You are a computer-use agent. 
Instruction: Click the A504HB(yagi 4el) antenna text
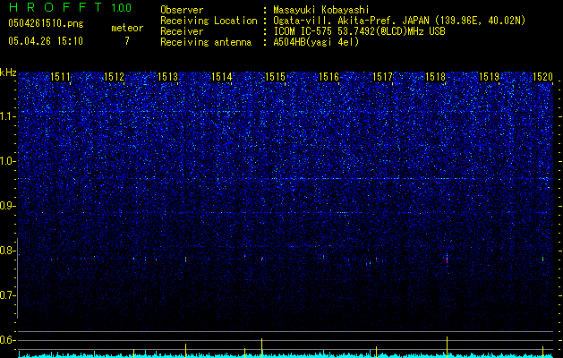point(316,42)
